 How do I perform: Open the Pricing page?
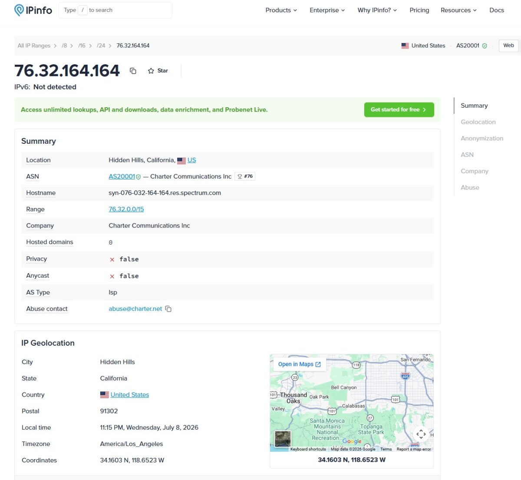[x=419, y=10]
